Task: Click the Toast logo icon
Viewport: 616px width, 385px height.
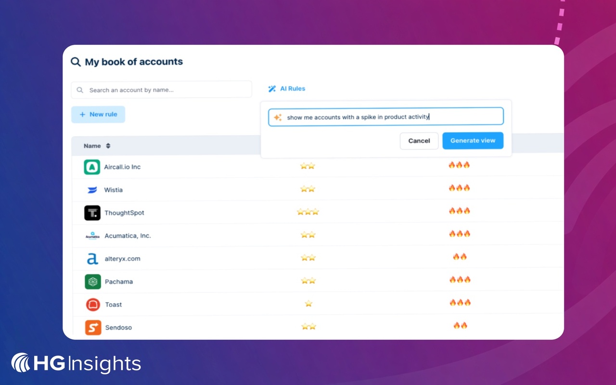Action: tap(93, 305)
